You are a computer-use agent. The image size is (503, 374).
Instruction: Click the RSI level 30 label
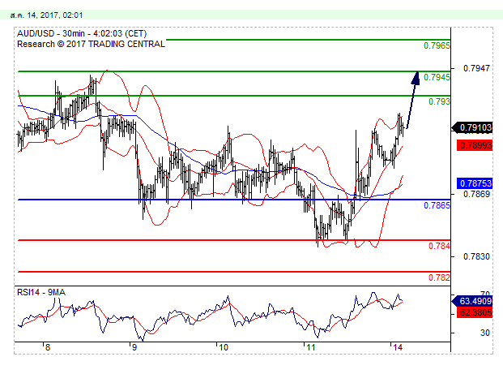pos(484,333)
